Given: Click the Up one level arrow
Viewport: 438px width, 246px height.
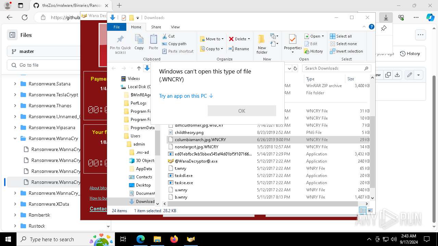Looking at the screenshot, I should (139, 68).
